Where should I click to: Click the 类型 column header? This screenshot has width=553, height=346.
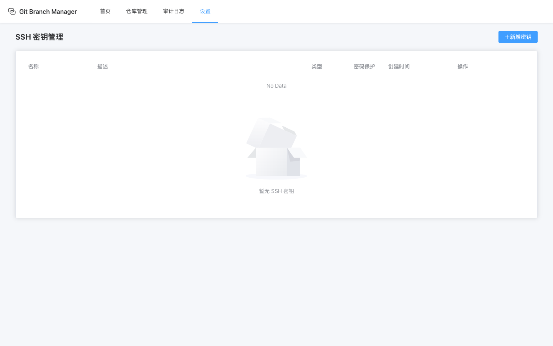pyautogui.click(x=317, y=66)
